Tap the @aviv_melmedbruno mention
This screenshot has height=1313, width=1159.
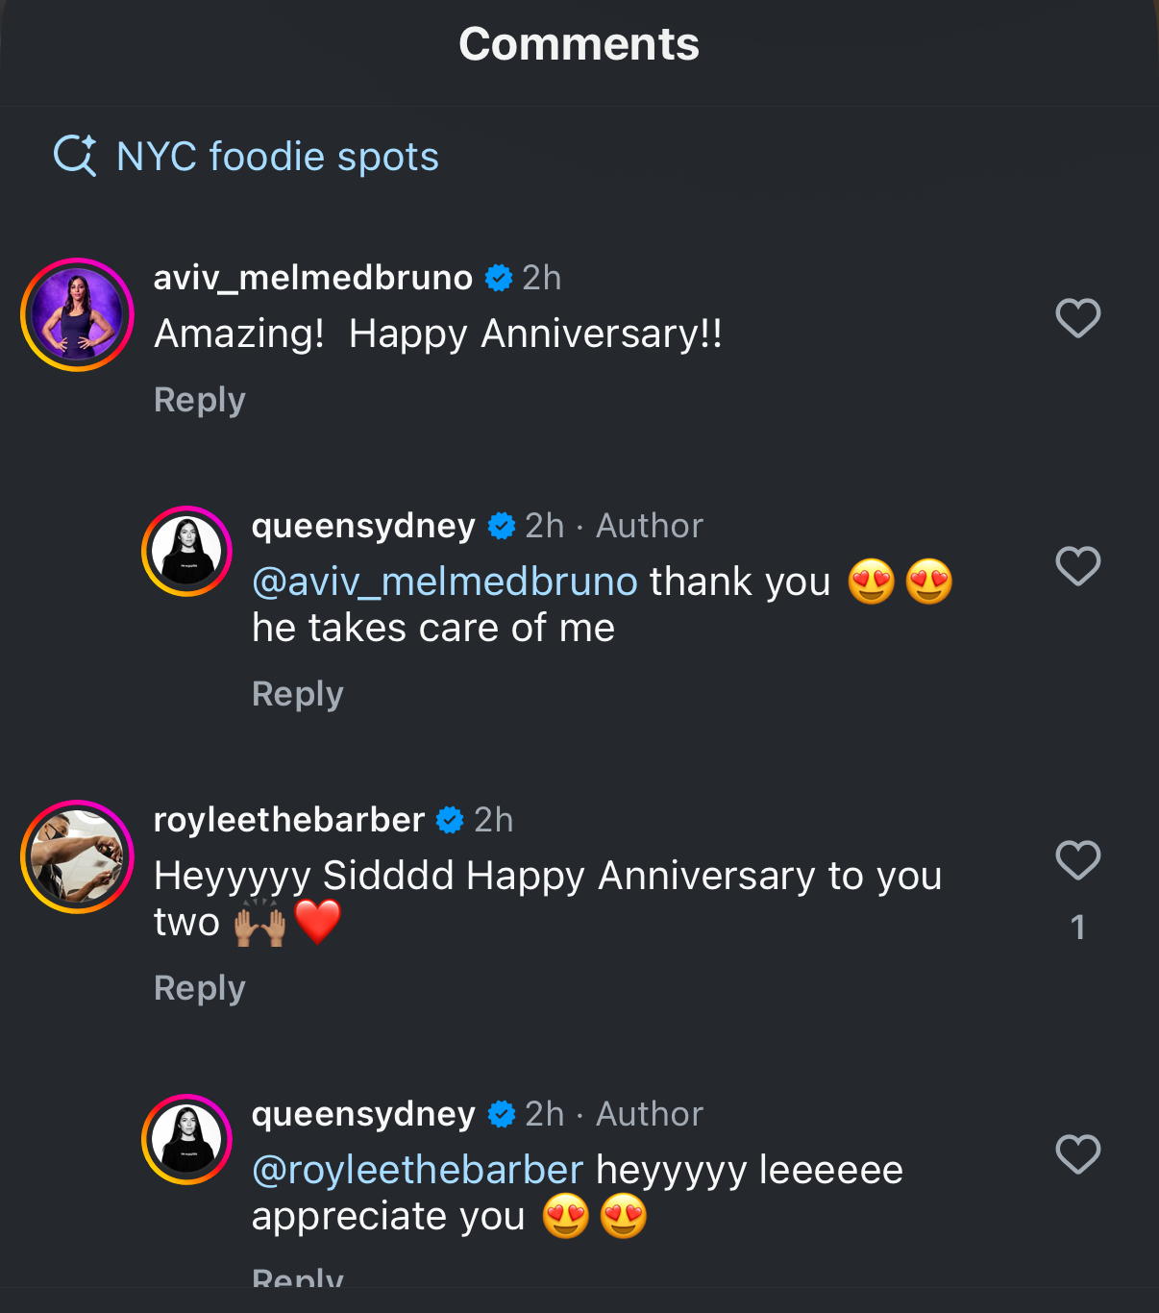tap(445, 582)
